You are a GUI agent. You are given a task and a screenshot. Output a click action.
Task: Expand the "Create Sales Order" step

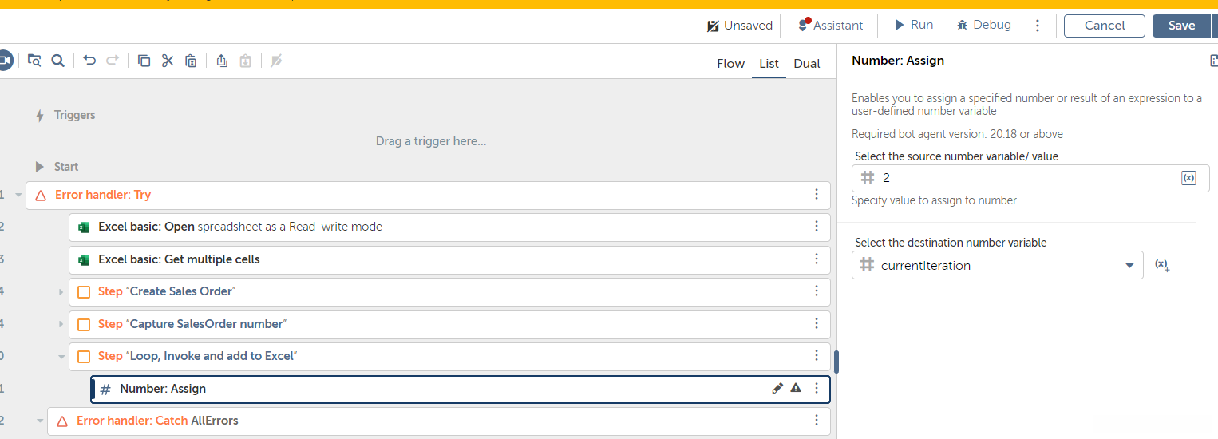tap(61, 292)
